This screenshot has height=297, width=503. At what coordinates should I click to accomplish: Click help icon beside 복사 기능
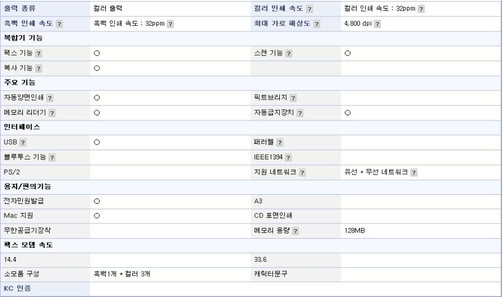38,69
